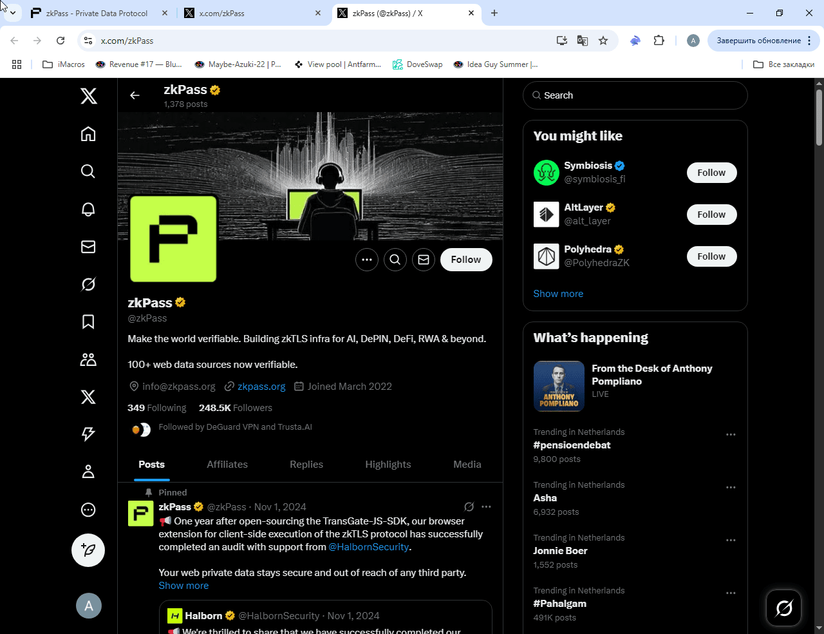
Task: View 248.5K Followers list
Action: click(x=236, y=408)
